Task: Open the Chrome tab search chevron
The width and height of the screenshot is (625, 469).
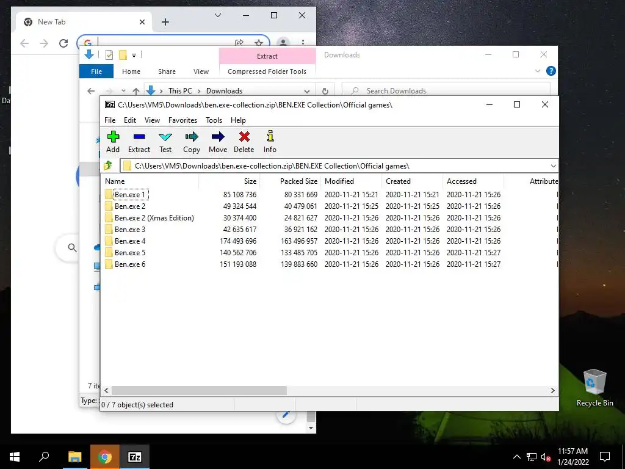Action: (218, 15)
